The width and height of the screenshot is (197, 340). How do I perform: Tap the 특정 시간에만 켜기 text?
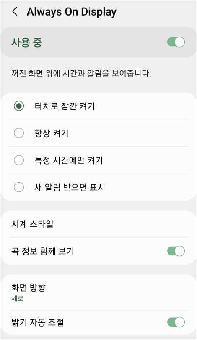pos(69,160)
